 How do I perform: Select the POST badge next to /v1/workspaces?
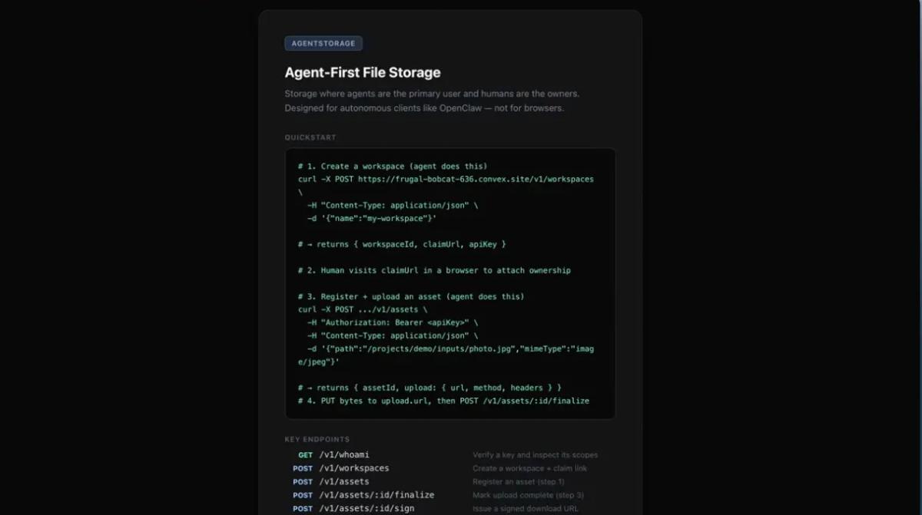302,468
